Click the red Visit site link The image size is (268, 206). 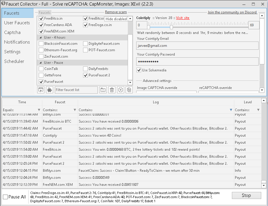[x=183, y=18]
